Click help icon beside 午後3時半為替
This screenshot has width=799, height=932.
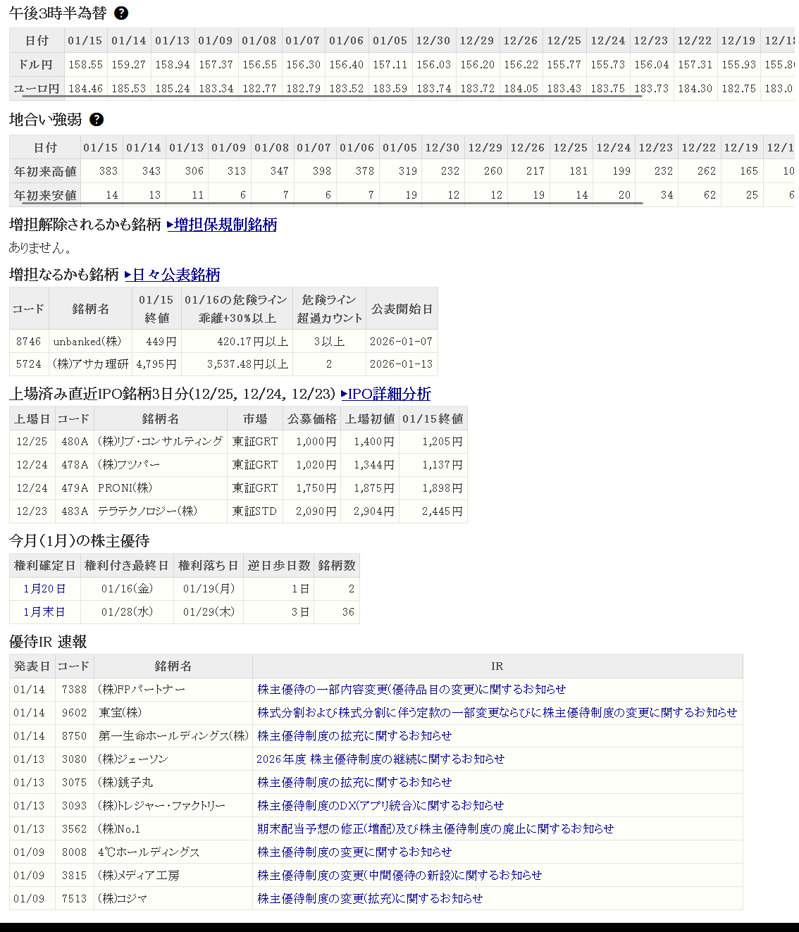(121, 13)
